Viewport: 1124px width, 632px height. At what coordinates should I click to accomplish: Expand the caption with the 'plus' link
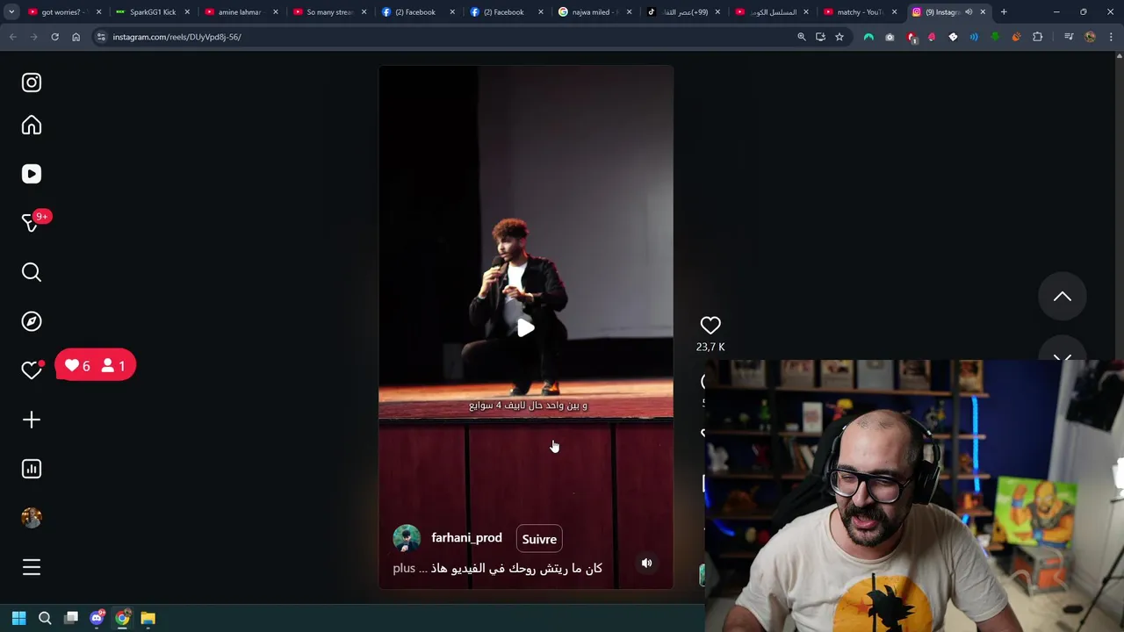click(404, 568)
